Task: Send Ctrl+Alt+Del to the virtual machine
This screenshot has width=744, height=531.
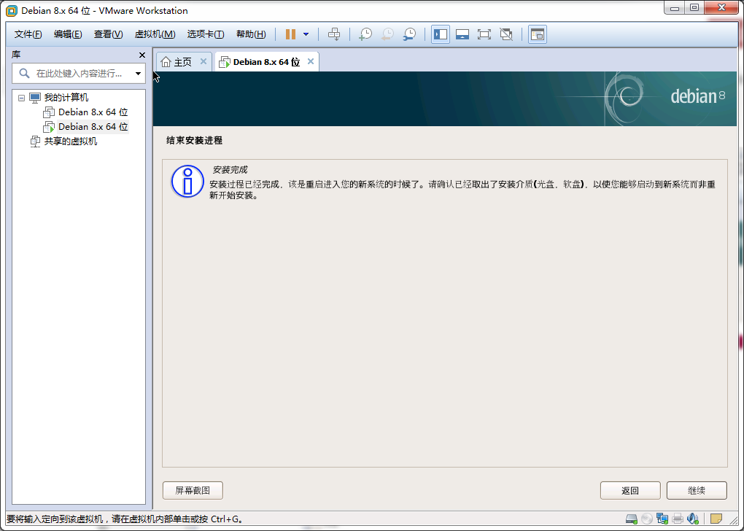Action: click(334, 34)
